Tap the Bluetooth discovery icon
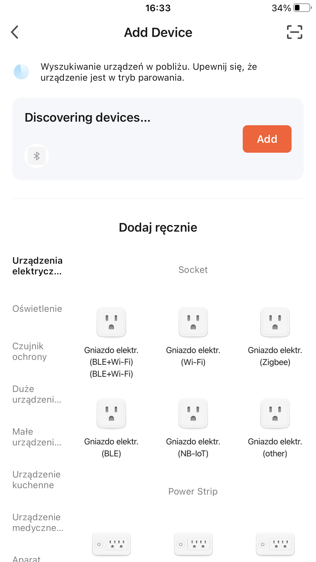 coord(37,156)
